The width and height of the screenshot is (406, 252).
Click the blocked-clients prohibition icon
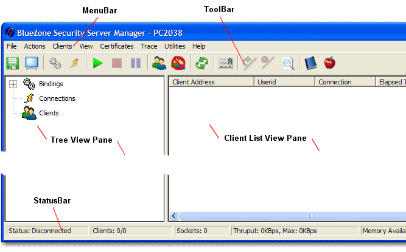coord(178,63)
